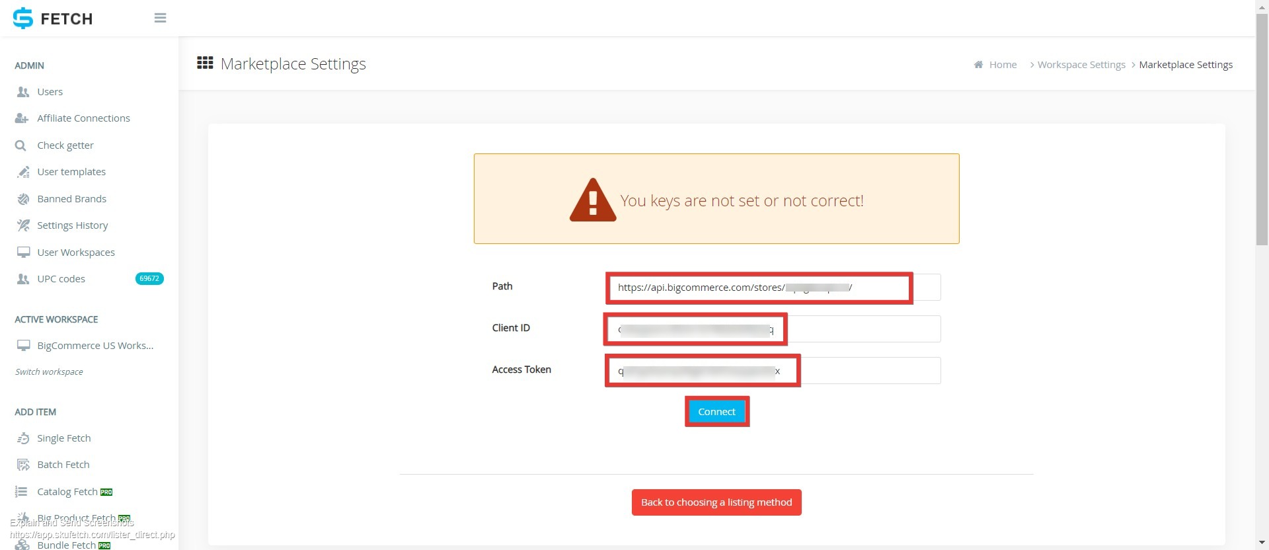Click the Settings History icon
This screenshot has height=550, width=1269.
23,225
